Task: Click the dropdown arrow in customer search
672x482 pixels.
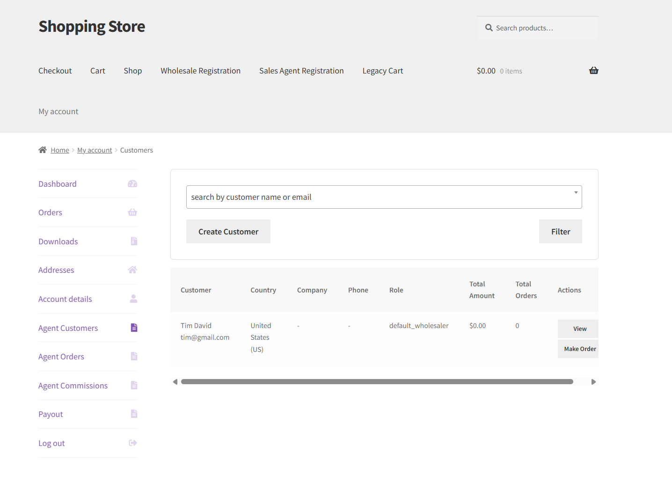Action: (576, 193)
